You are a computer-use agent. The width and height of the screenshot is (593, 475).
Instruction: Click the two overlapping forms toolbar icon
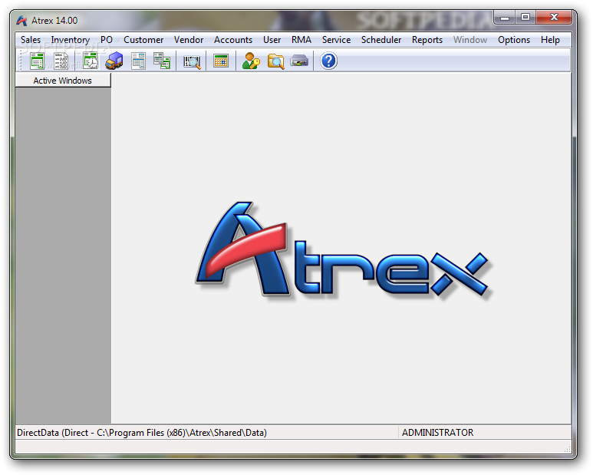(x=162, y=61)
